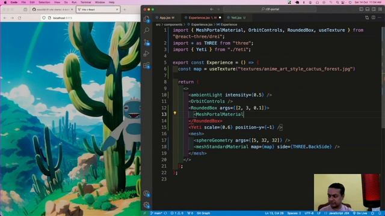
Task: Click the VS Code command center search field
Action: pos(270,10)
